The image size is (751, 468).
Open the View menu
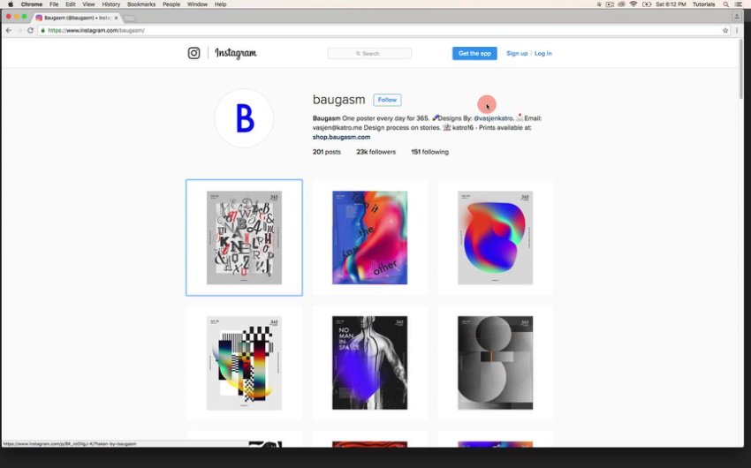click(x=88, y=4)
